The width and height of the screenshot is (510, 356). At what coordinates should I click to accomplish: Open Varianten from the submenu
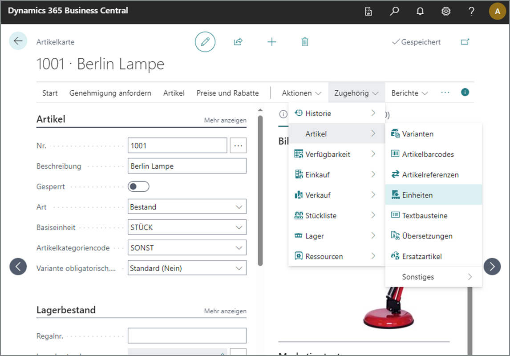(433, 133)
